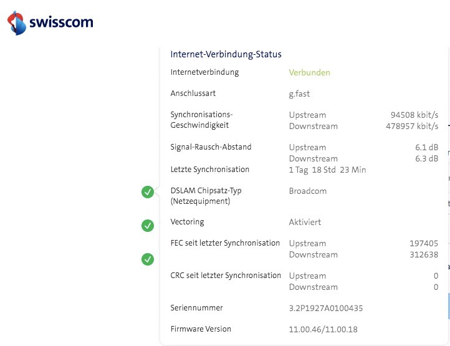Select the Broadcom chipset value

307,191
